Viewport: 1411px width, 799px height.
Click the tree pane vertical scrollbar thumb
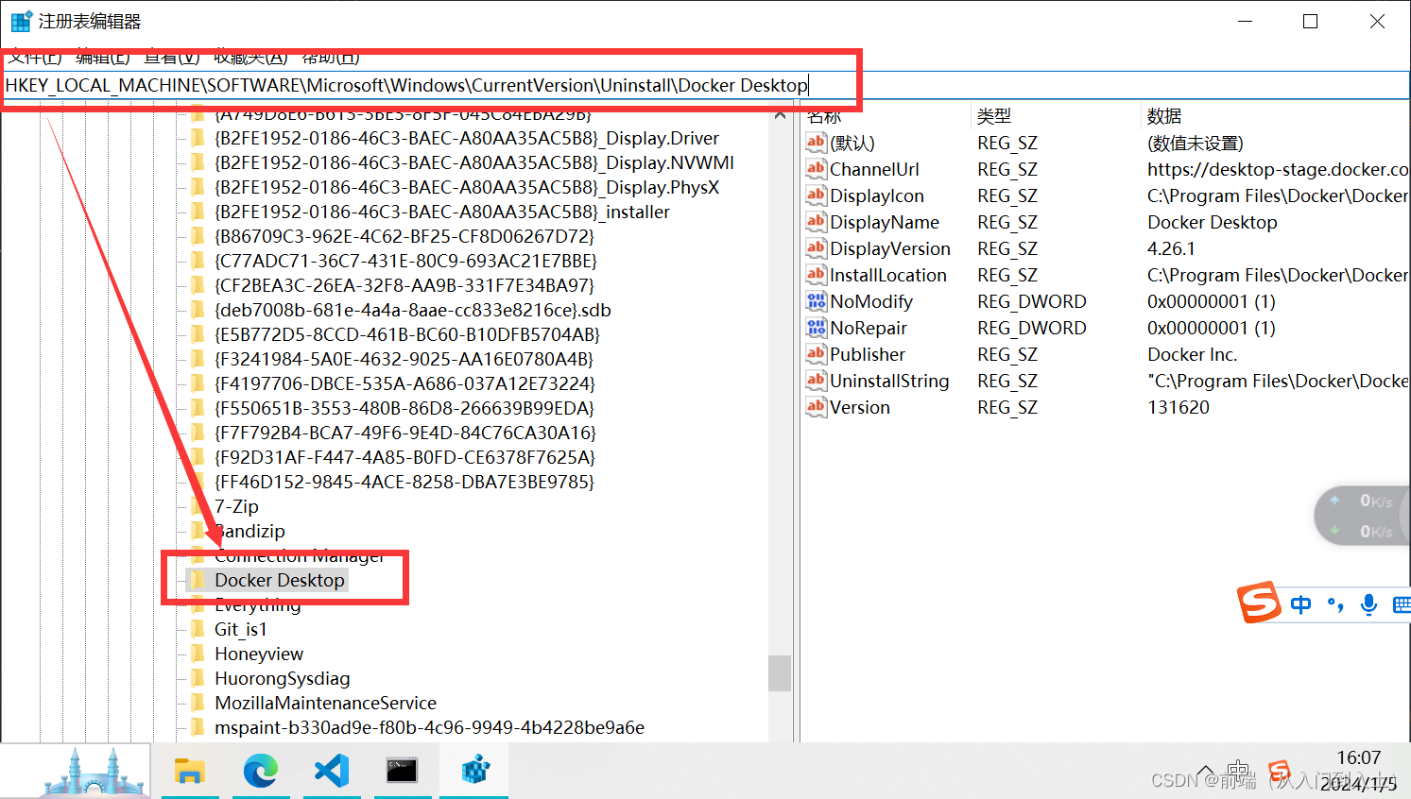click(x=780, y=673)
